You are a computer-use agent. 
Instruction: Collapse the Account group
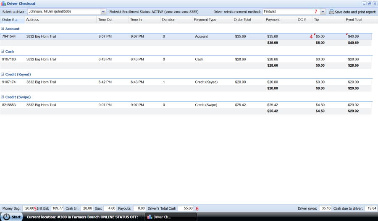(x=3, y=29)
